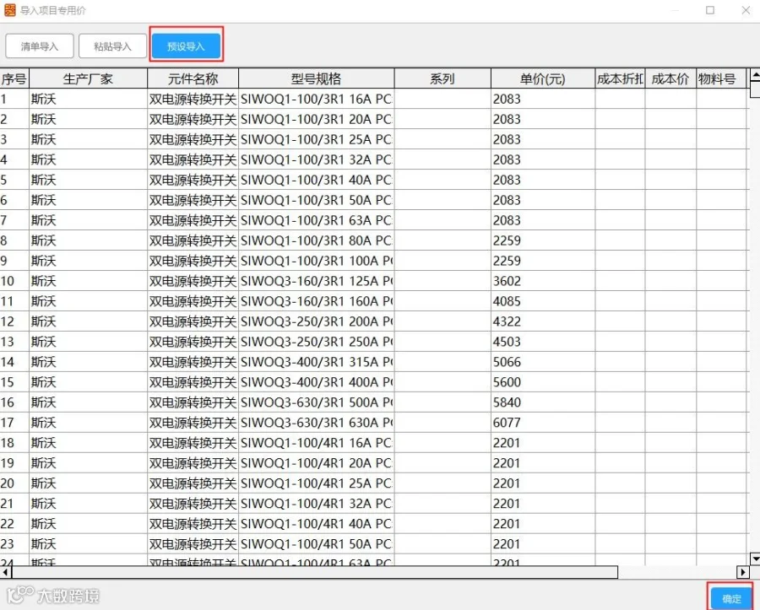Select SIWOQ3-250/3R1 200A model cell

pyautogui.click(x=316, y=321)
